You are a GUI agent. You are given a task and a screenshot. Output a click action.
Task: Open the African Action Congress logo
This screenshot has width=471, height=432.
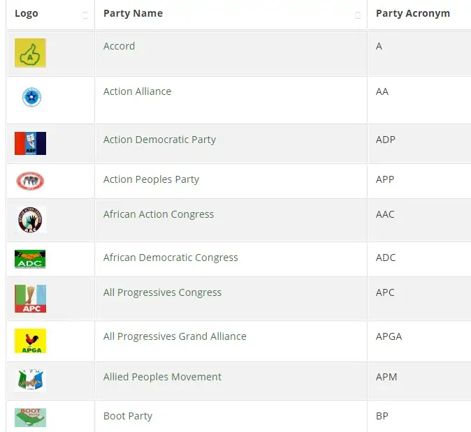click(x=31, y=220)
